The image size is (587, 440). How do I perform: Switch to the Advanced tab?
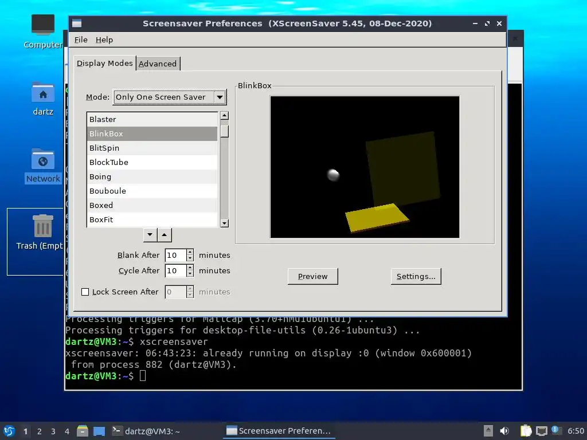[158, 64]
